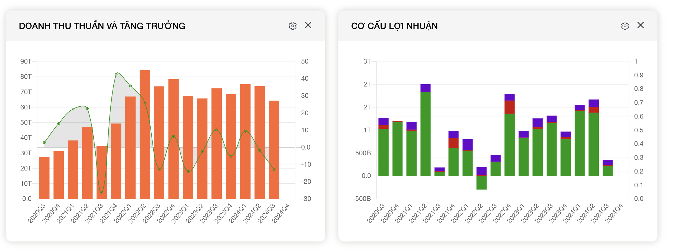
Task: Select the 2021Q2 green profit bar
Action: point(425,134)
